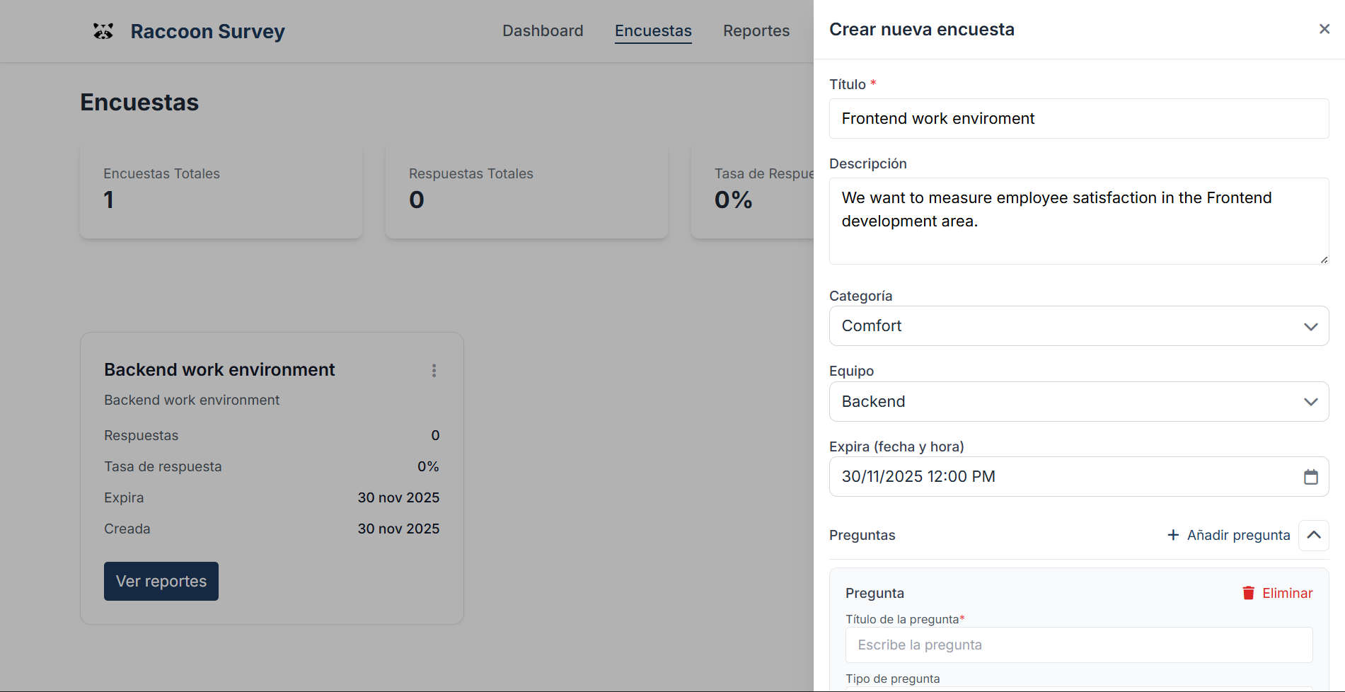
Task: Open the Categoría dropdown
Action: [1078, 326]
